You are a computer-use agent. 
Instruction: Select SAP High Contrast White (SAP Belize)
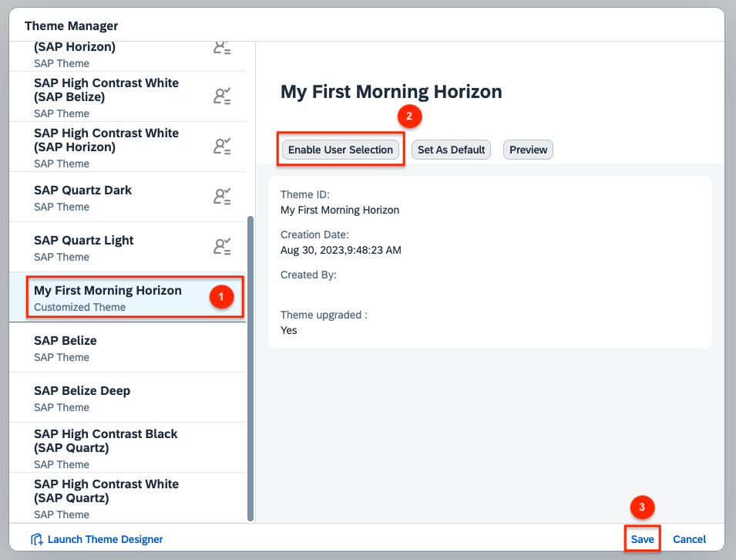coord(128,96)
